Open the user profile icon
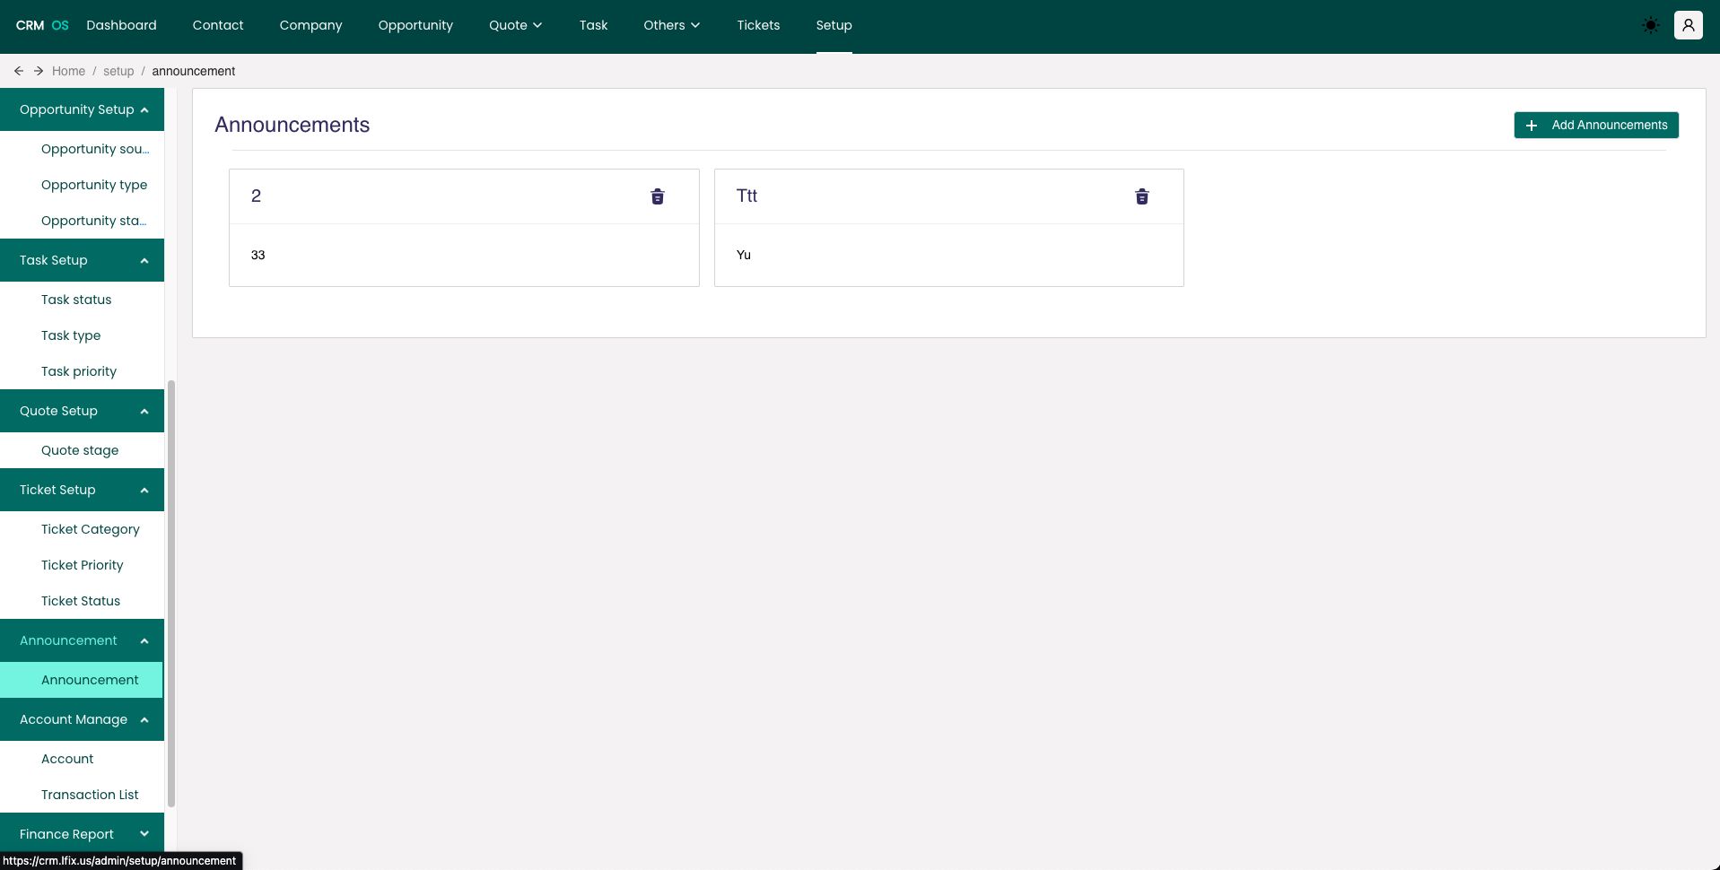 click(1688, 25)
